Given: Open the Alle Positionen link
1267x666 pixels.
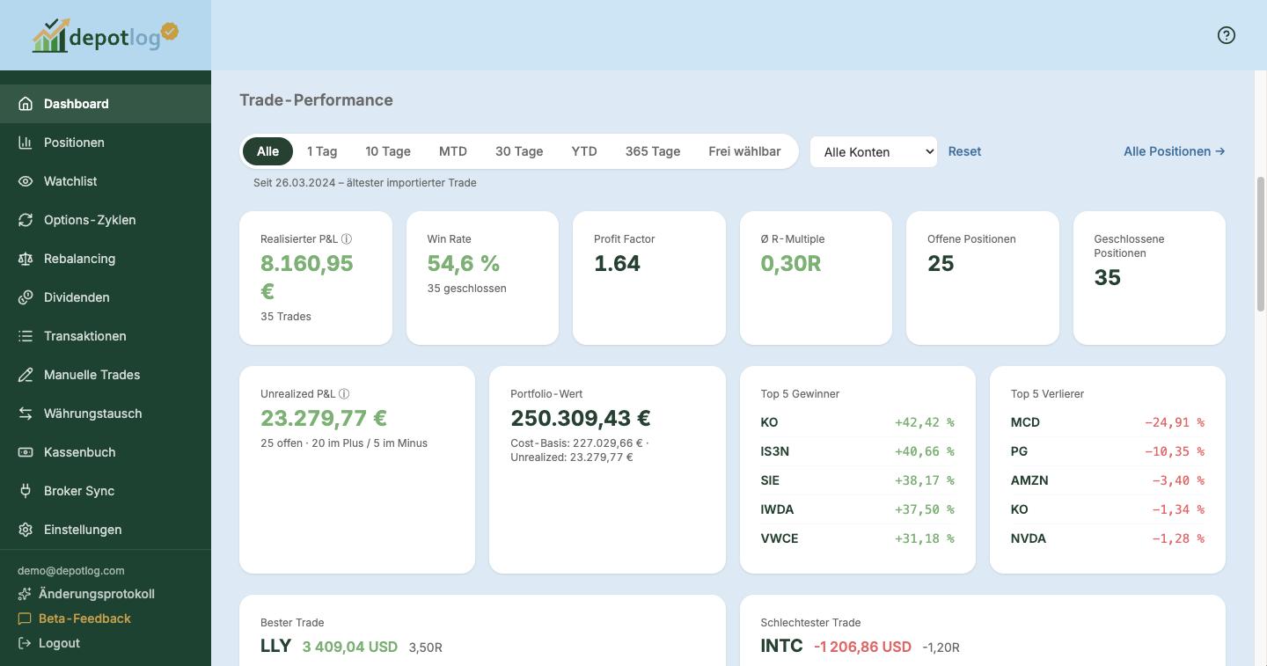Looking at the screenshot, I should click(1174, 151).
